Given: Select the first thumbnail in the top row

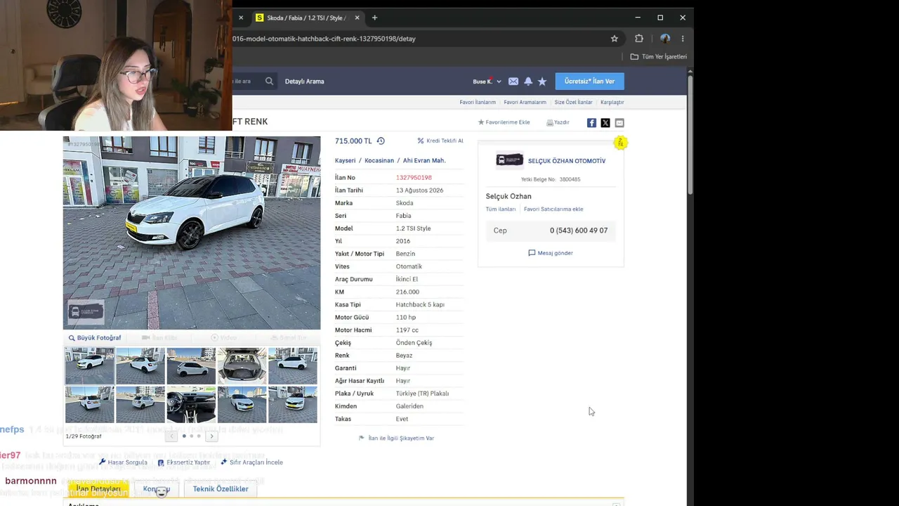Looking at the screenshot, I should tap(89, 366).
